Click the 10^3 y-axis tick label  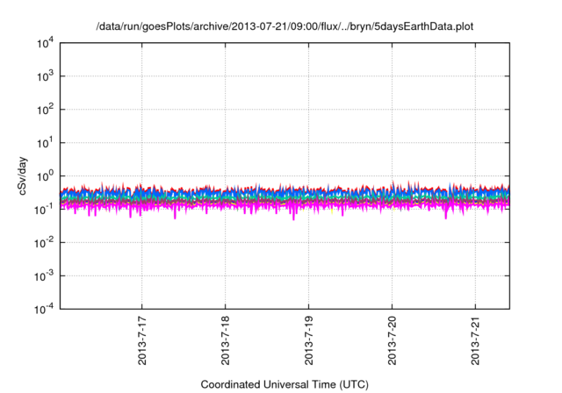click(x=45, y=76)
